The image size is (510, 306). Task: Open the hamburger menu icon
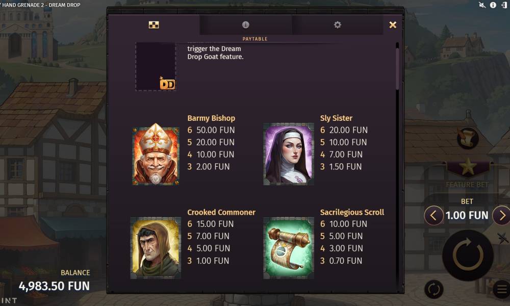point(502,289)
